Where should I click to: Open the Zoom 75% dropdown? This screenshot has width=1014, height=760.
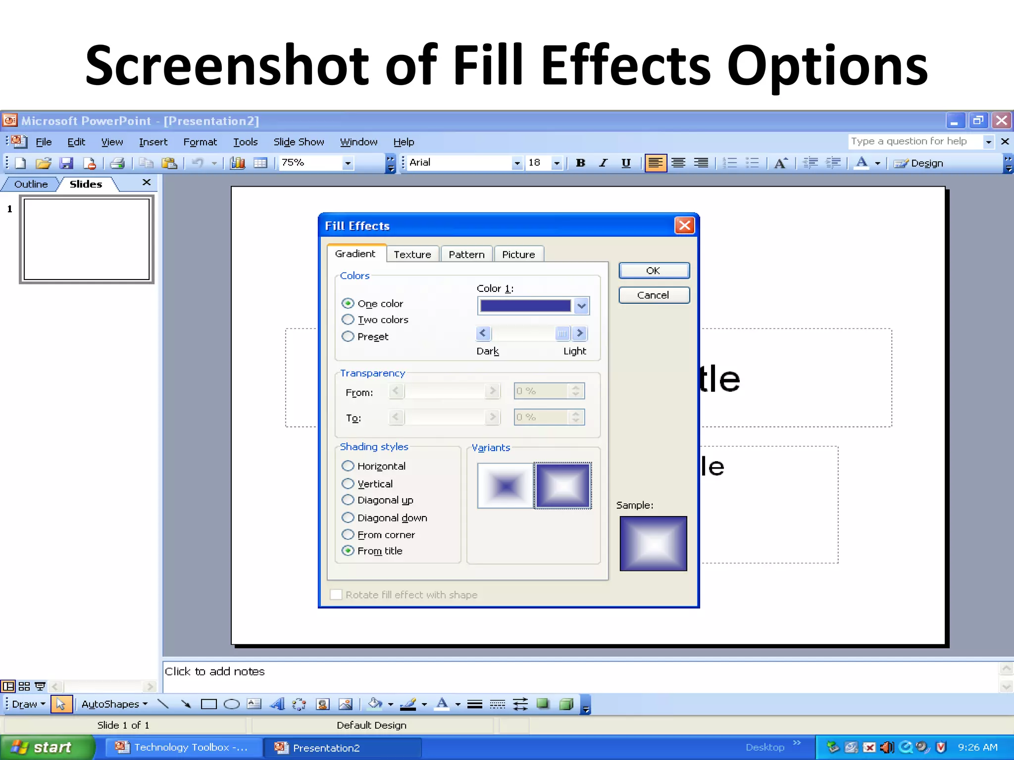click(x=348, y=163)
